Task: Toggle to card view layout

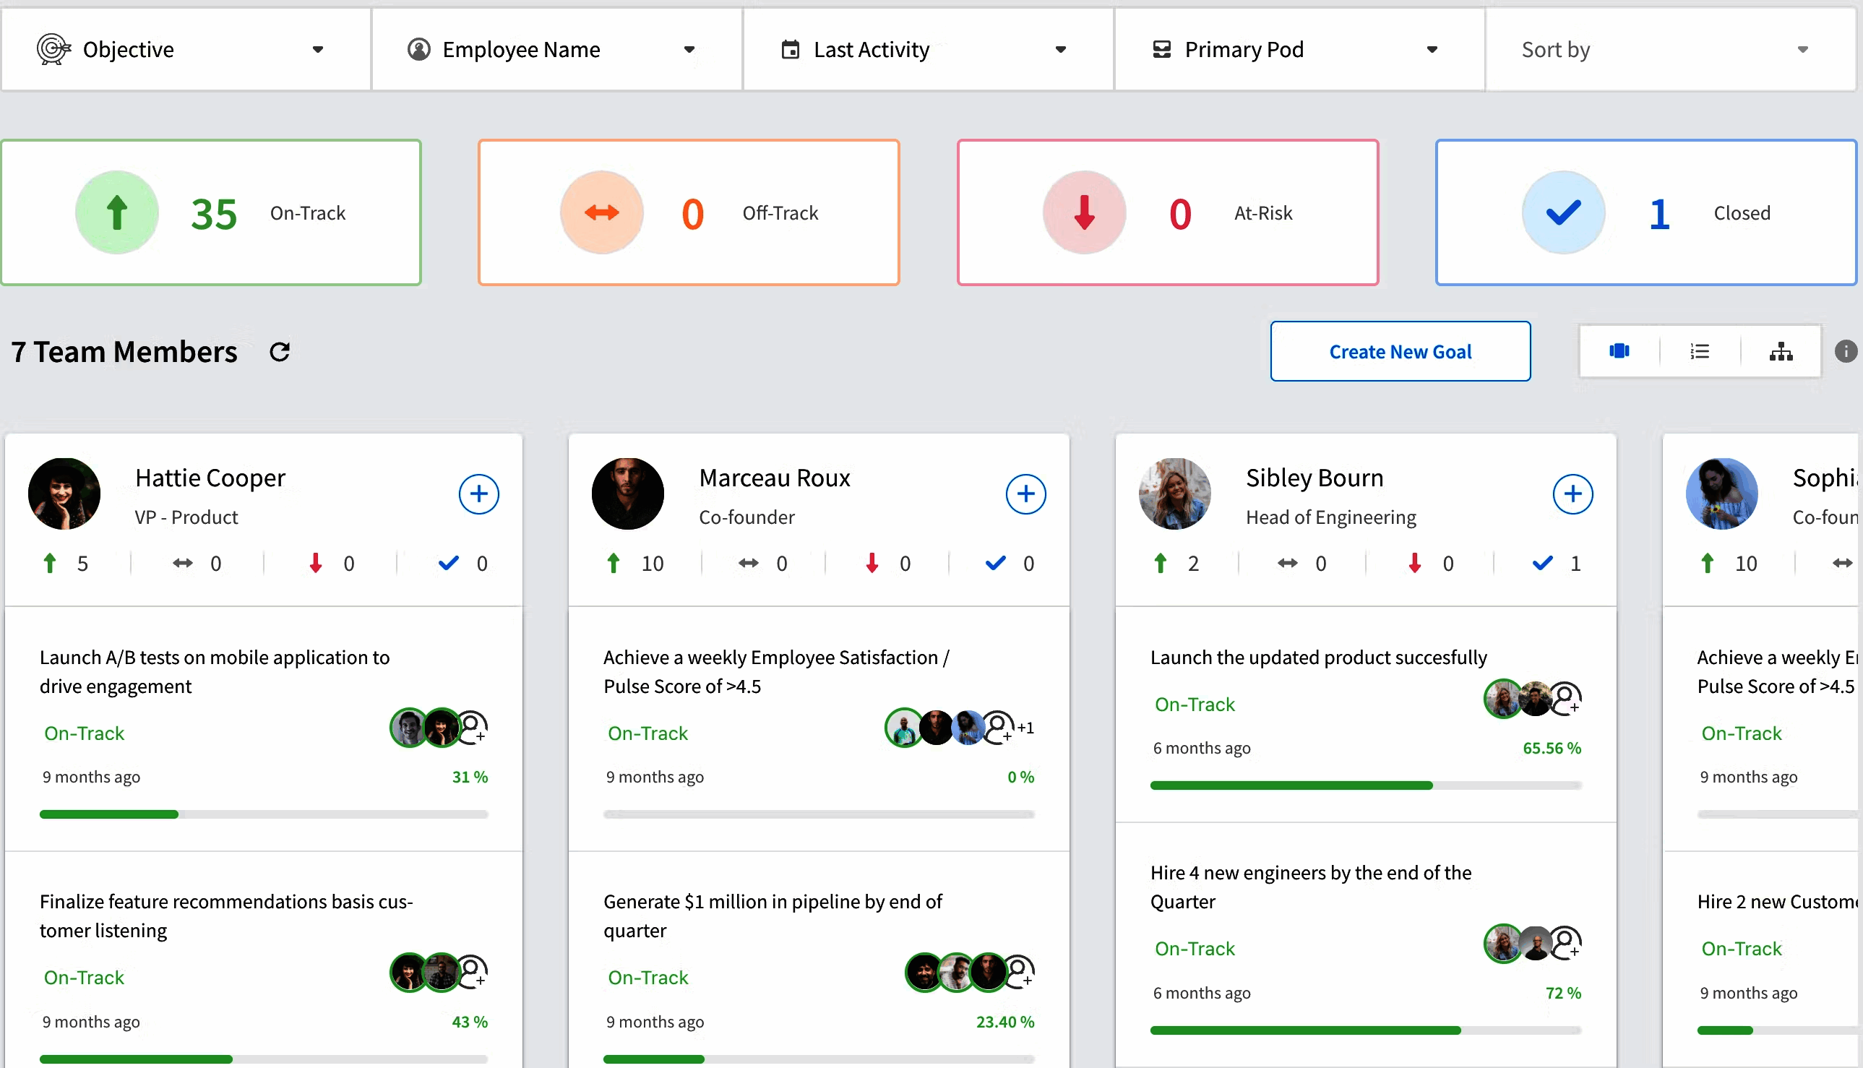Action: (x=1619, y=350)
